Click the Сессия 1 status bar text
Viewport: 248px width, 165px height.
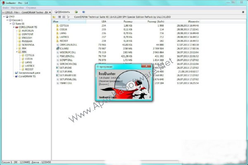click(26, 162)
